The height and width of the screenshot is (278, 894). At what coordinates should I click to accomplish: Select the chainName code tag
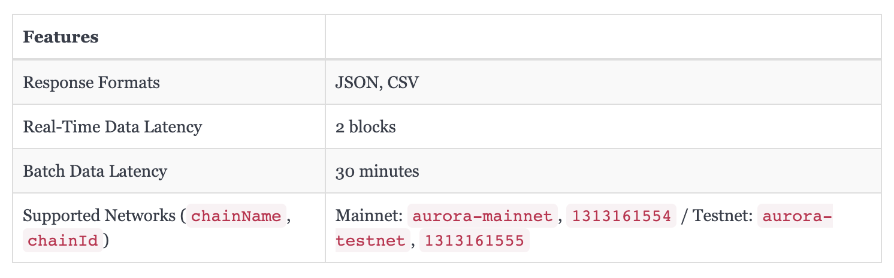[236, 216]
